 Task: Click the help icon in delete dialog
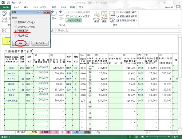[x=41, y=12]
